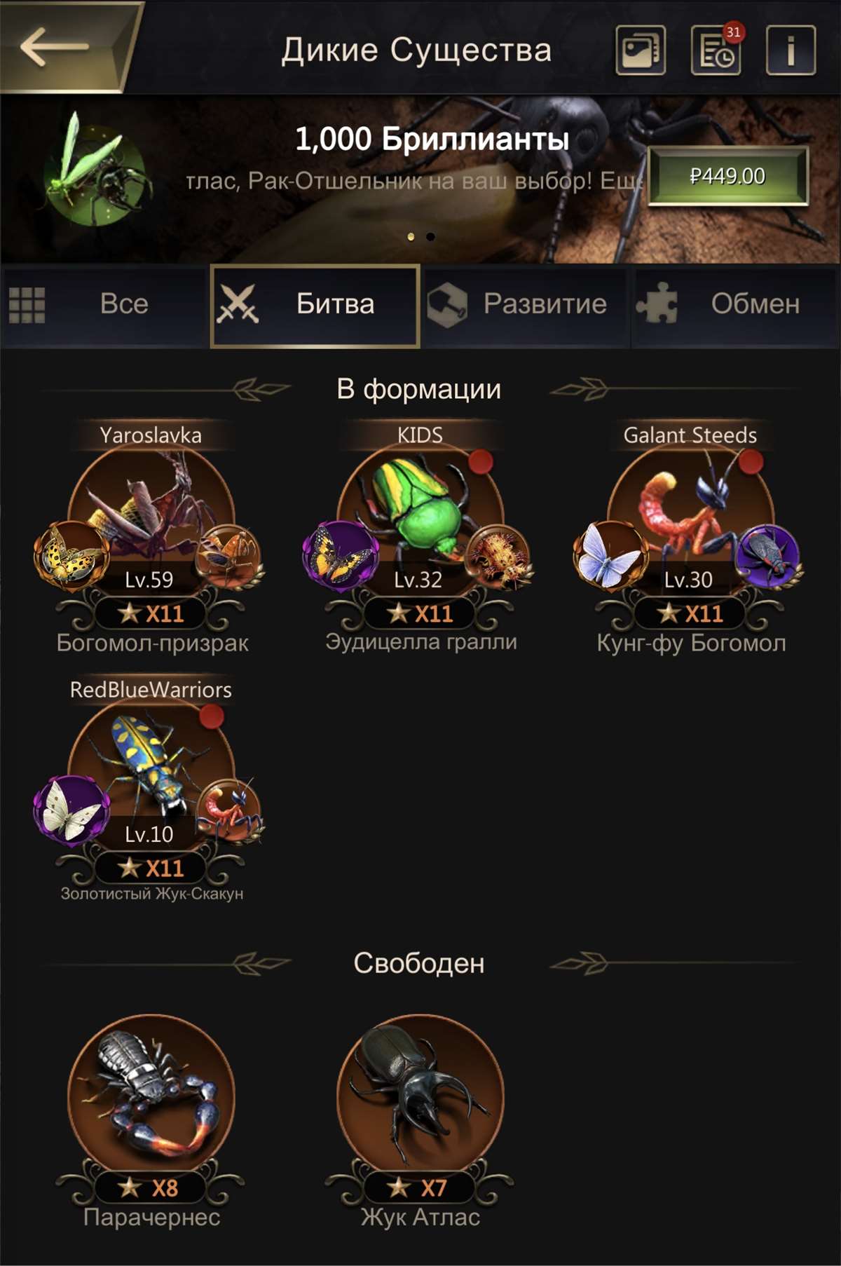841x1266 pixels.
Task: Switch to the Развитие tab
Action: [x=526, y=305]
